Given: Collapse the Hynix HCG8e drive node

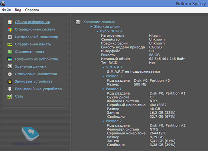Looking at the screenshot, I should (97, 31).
